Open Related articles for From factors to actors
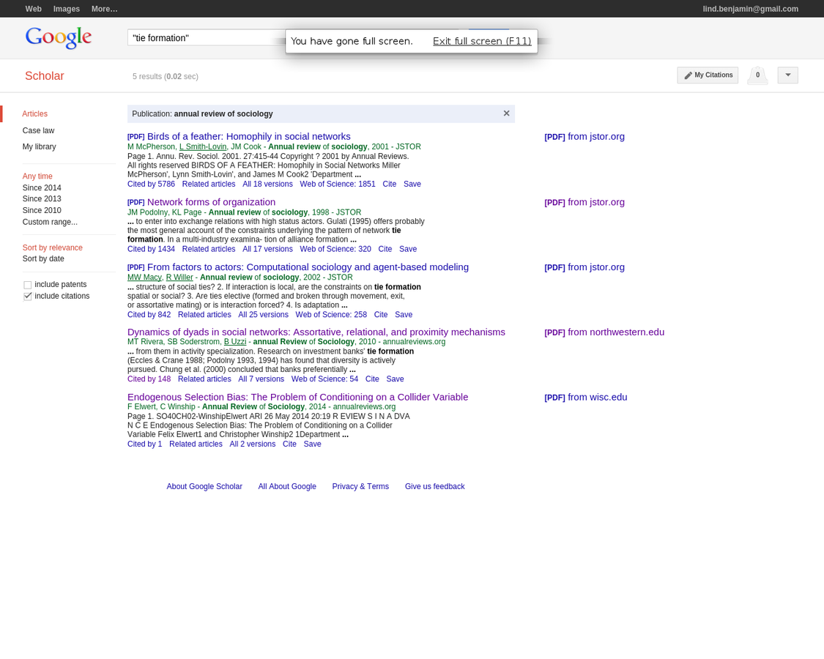 pos(204,315)
